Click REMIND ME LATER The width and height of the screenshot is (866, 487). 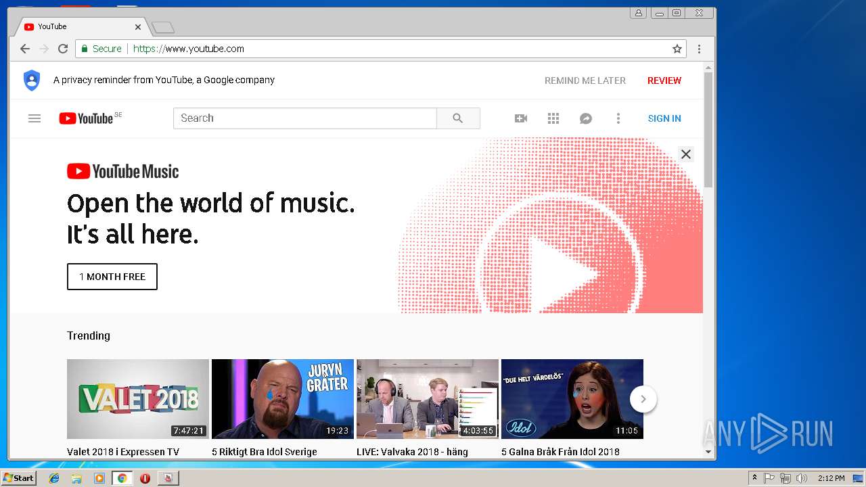[x=585, y=80]
